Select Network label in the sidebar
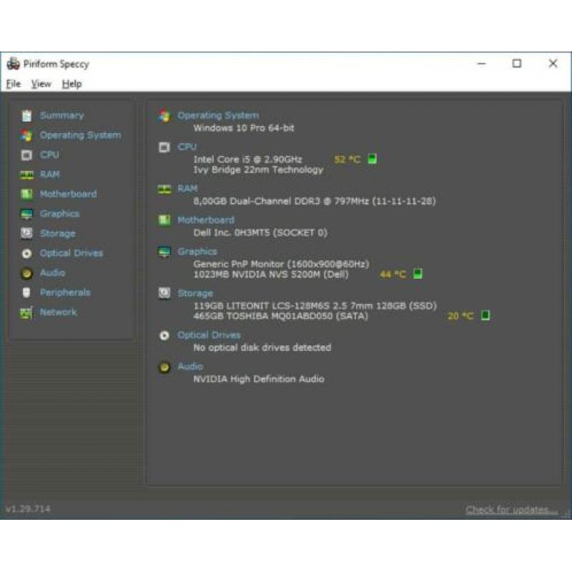The height and width of the screenshot is (572, 572). pyautogui.click(x=59, y=312)
